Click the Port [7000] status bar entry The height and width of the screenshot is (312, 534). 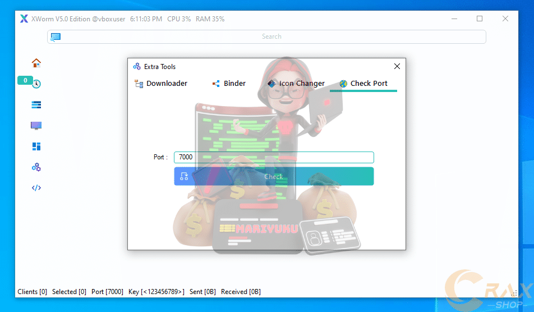pos(107,292)
